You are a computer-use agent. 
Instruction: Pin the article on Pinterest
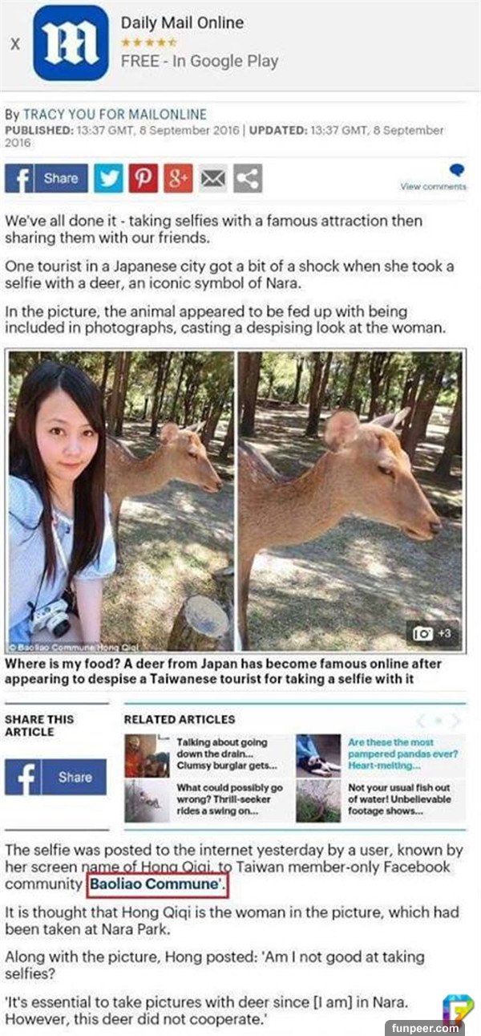tap(143, 178)
